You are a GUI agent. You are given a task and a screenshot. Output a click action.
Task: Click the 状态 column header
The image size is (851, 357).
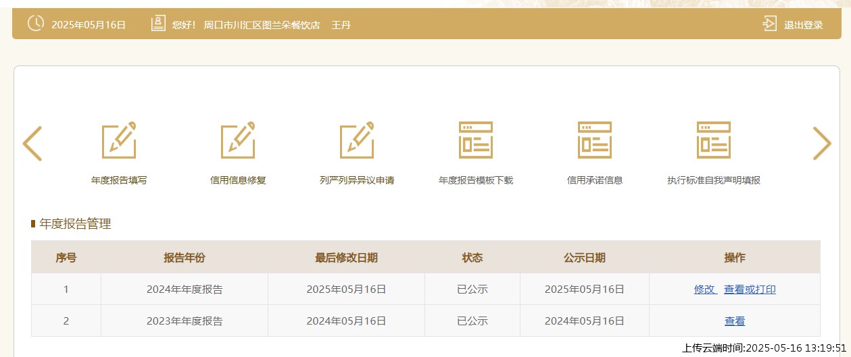[x=472, y=257]
